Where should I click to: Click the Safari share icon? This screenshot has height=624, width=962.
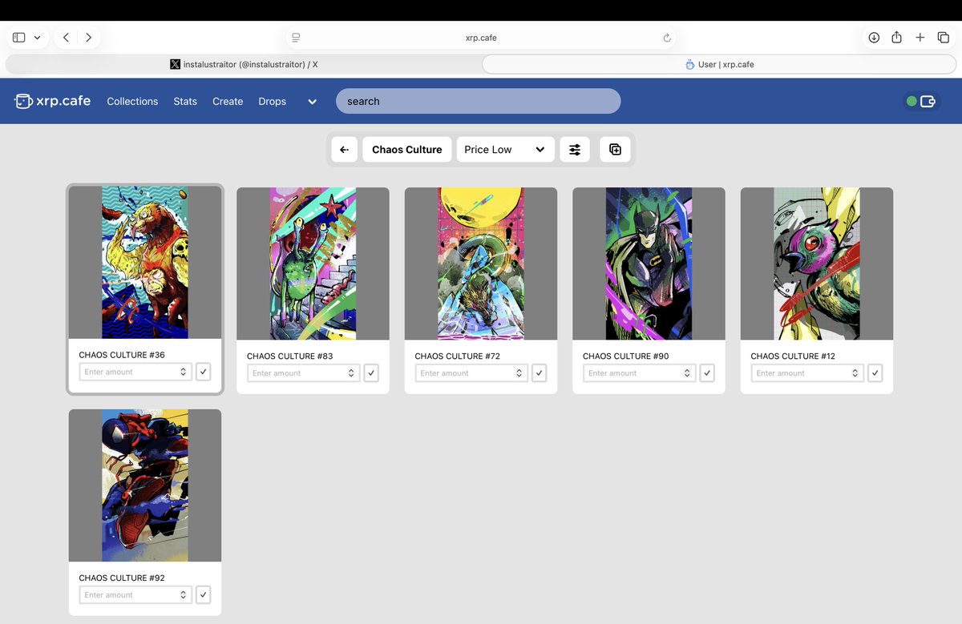(897, 38)
